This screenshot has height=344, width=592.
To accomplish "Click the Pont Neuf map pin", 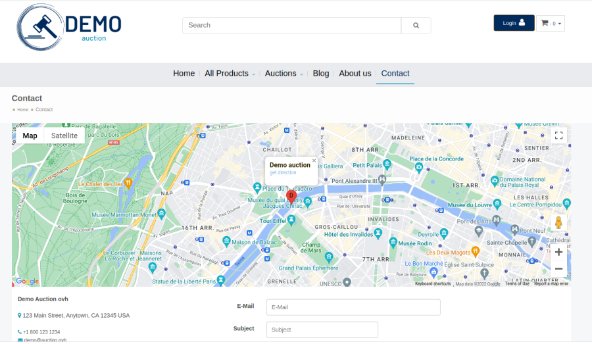I will 514,229.
